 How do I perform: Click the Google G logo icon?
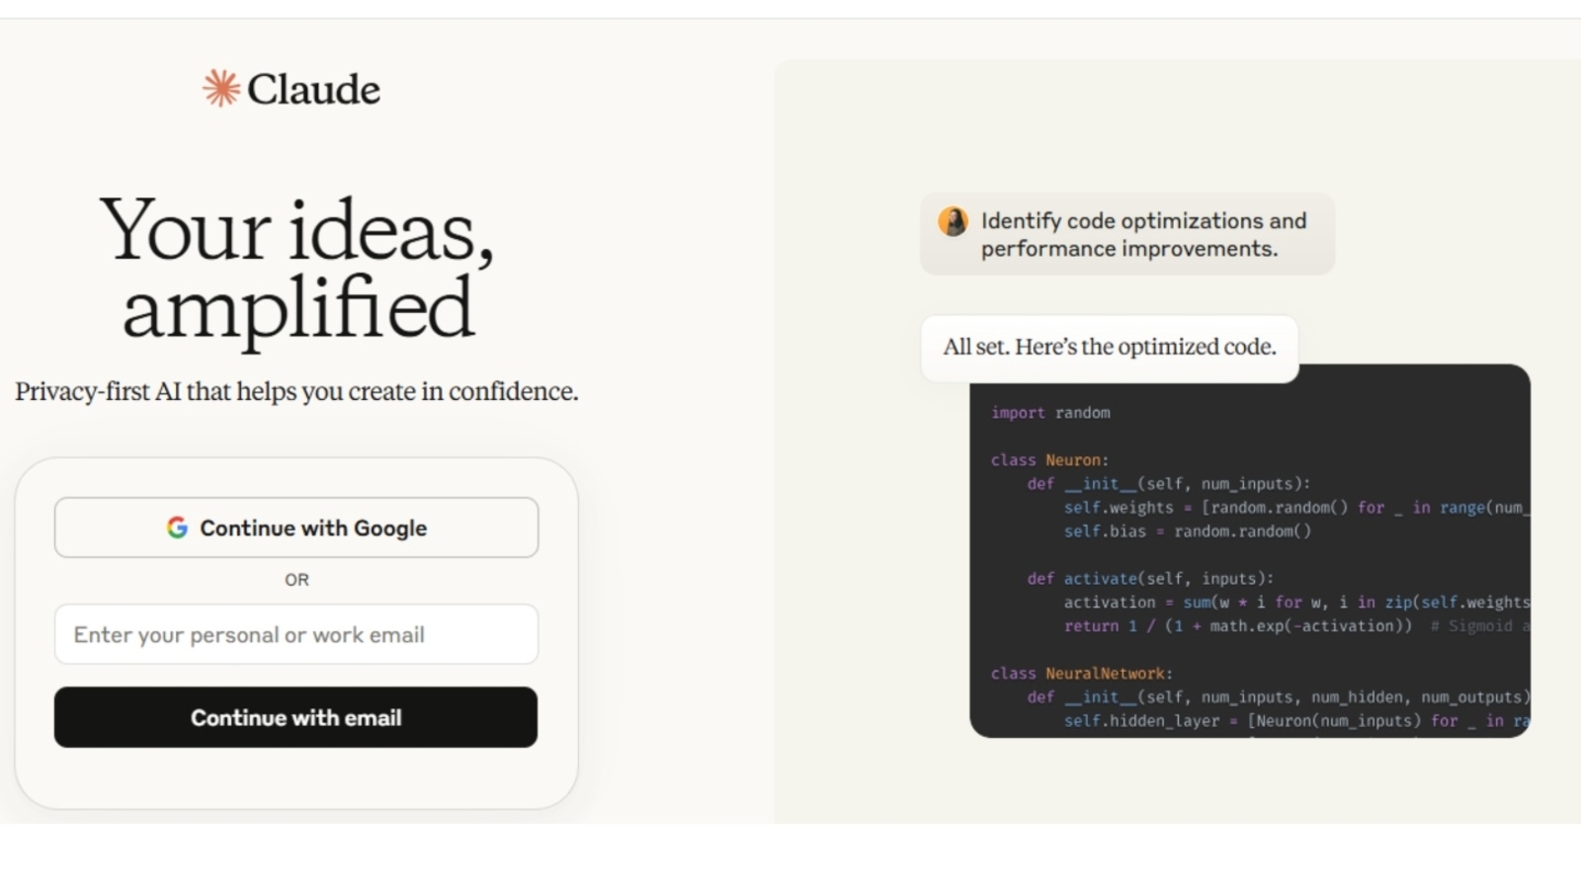click(177, 527)
